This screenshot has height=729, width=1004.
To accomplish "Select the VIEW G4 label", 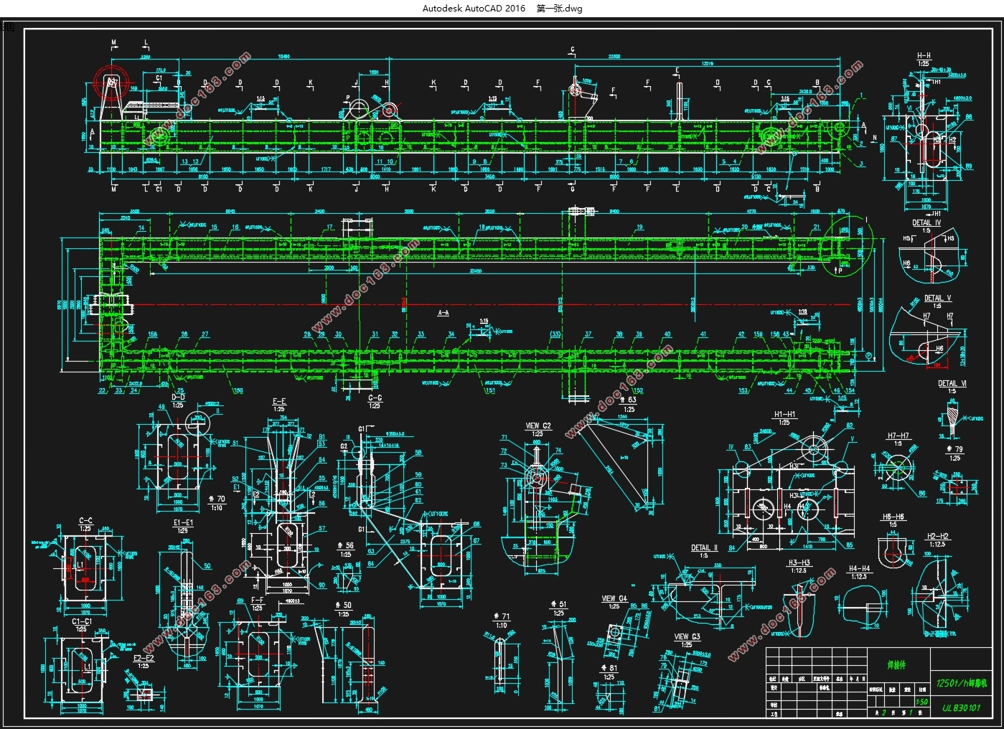I will (x=614, y=598).
